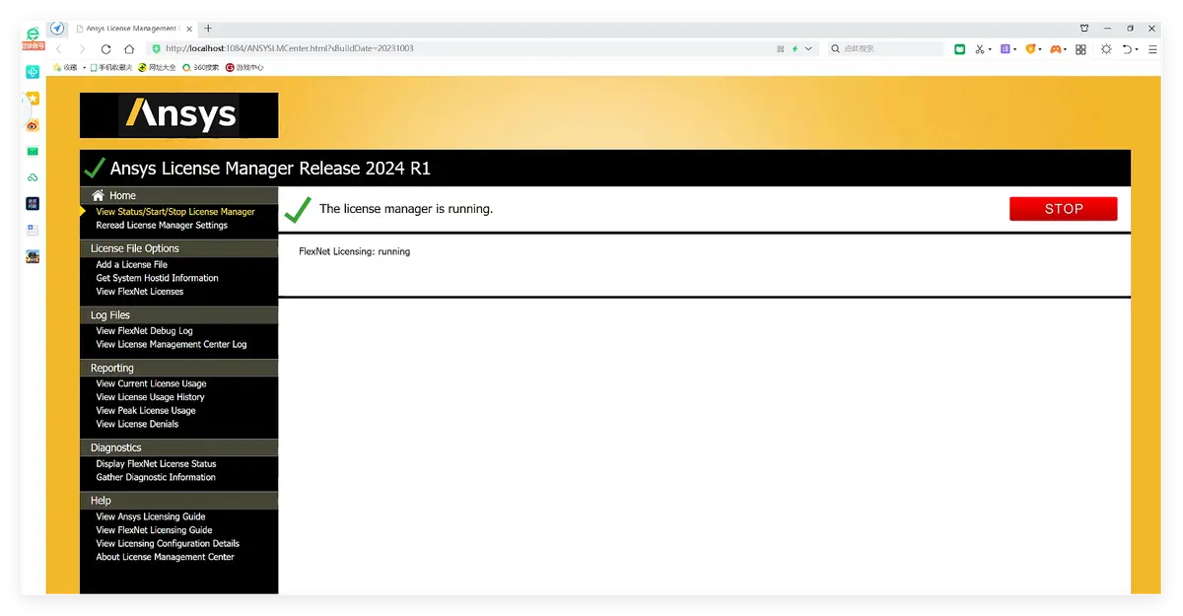Expand the translate extension dropdown arrow
Viewport: 1183px width, 616px height.
tap(1015, 49)
